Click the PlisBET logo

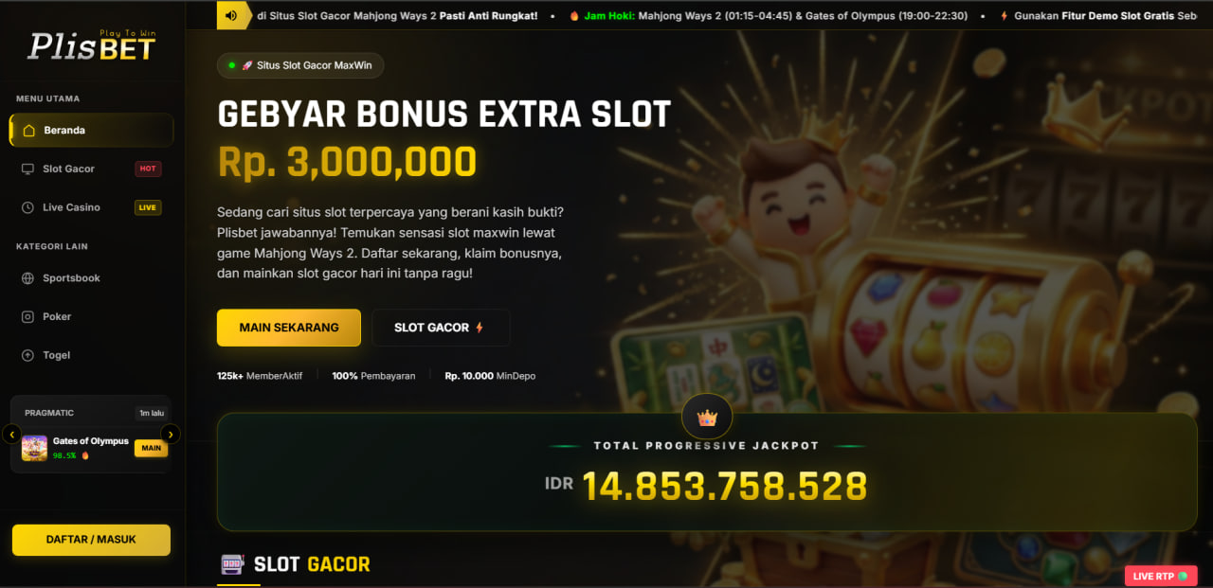[92, 45]
